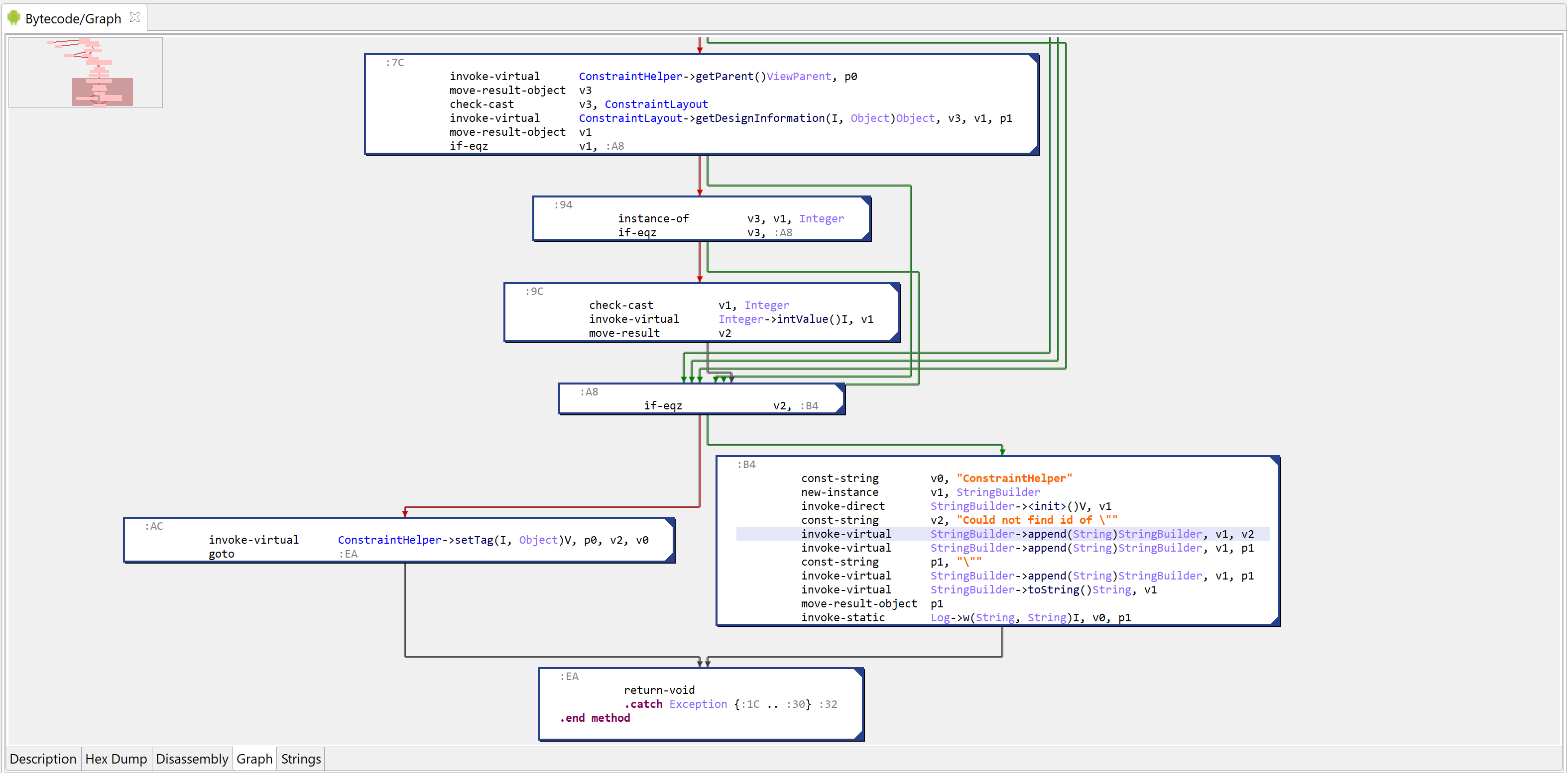Select the Graph tab
Viewport: 1567px width, 773px height.
coord(254,759)
